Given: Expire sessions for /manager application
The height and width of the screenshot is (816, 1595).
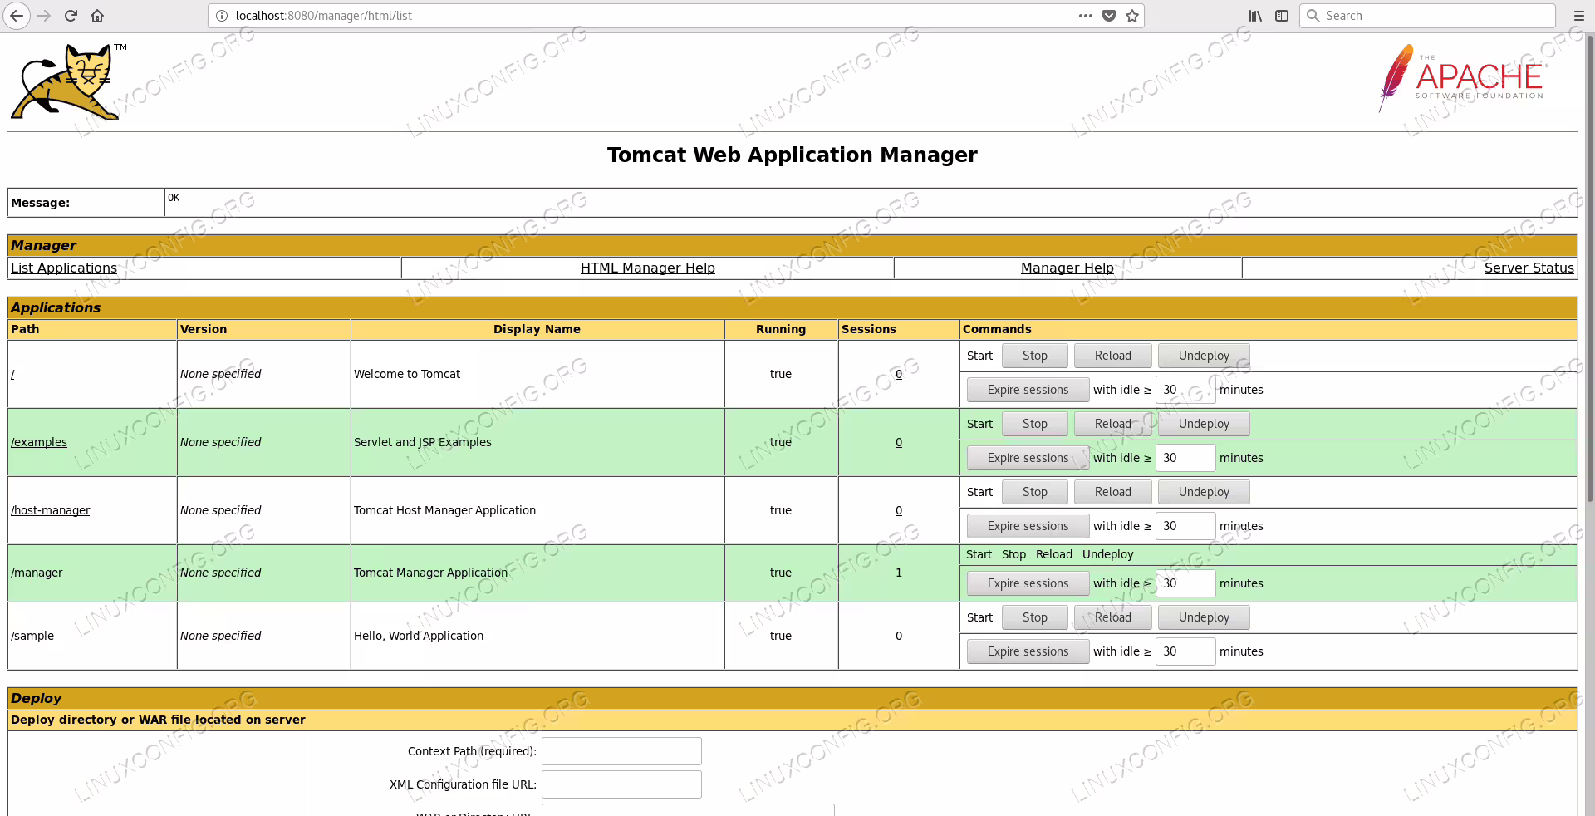Looking at the screenshot, I should 1028,583.
